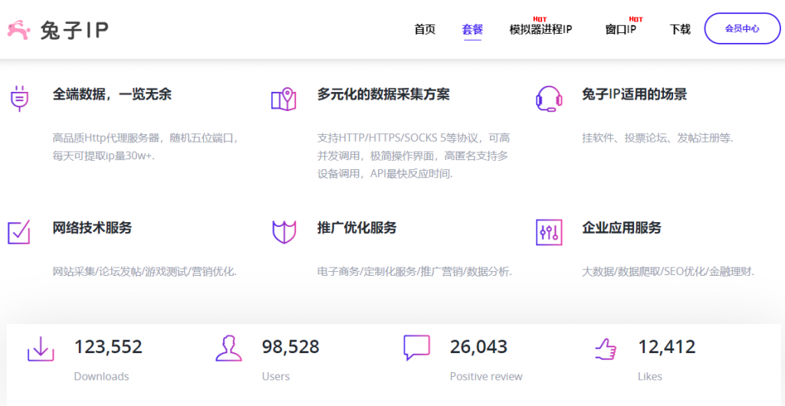Click the pink rabbit logo icon
Viewport: 785px width, 406px height.
[21, 30]
